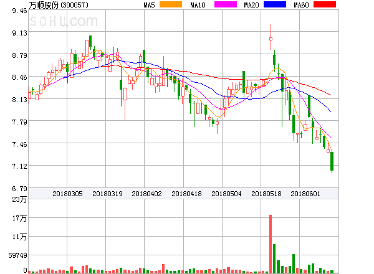The image size is (374, 274).
Task: Click the 9.46 price axis label
Action: [19, 11]
